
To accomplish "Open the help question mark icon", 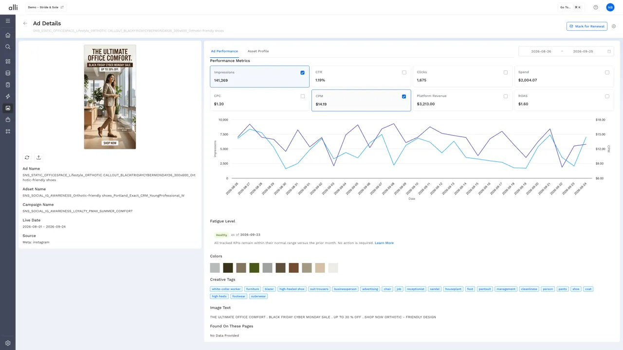I will tap(596, 7).
